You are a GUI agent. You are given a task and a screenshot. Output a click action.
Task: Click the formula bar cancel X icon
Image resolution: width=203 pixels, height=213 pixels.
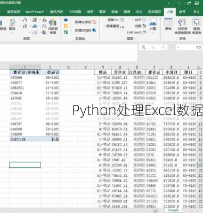[163, 47]
